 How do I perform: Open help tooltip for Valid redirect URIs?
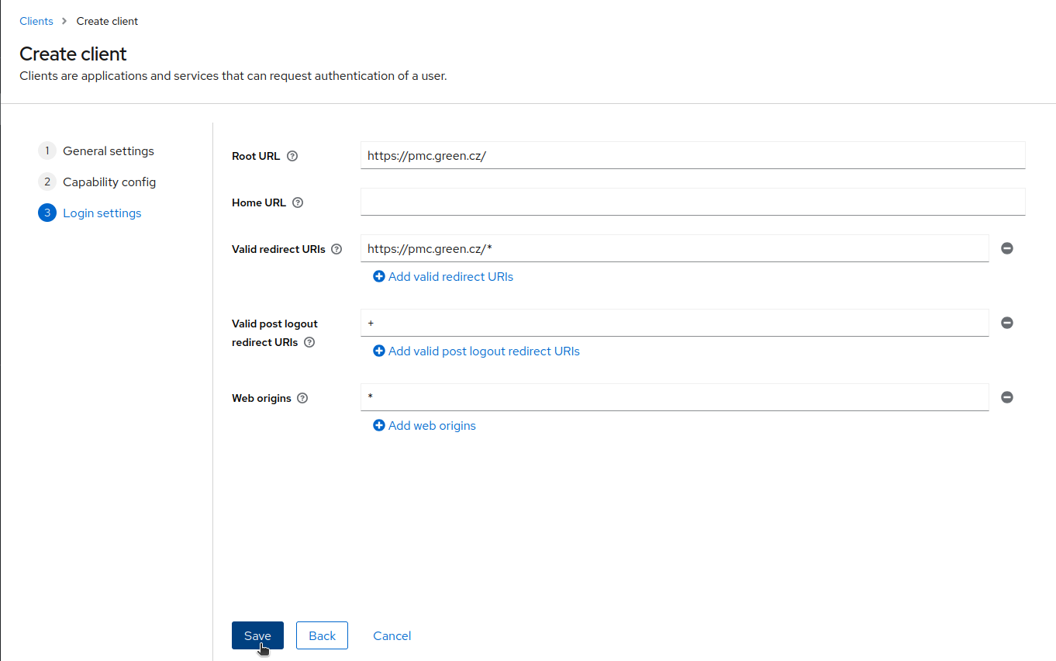[336, 249]
